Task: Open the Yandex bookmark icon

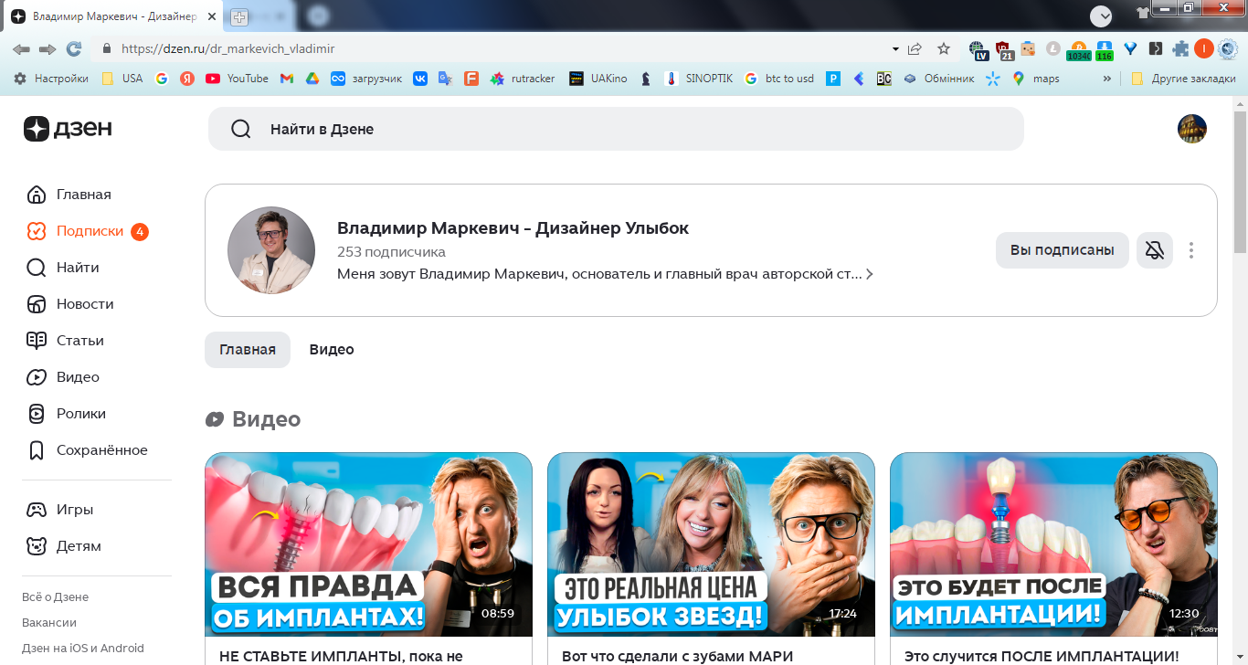Action: pos(187,79)
